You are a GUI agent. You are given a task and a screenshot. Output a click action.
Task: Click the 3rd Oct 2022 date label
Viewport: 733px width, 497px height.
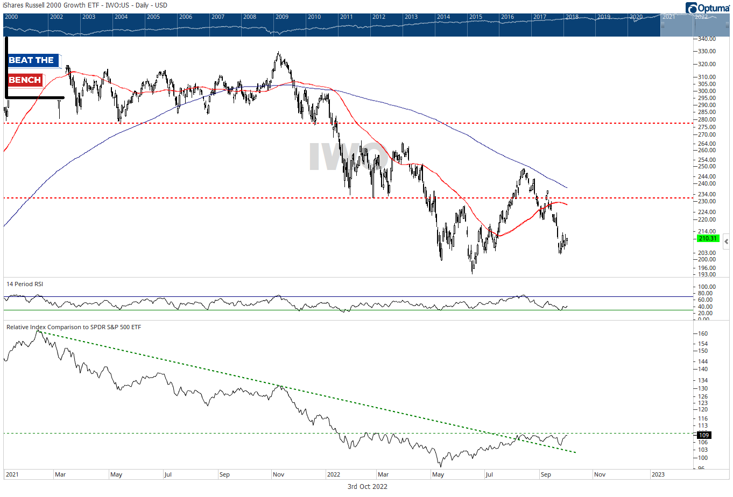pyautogui.click(x=367, y=487)
